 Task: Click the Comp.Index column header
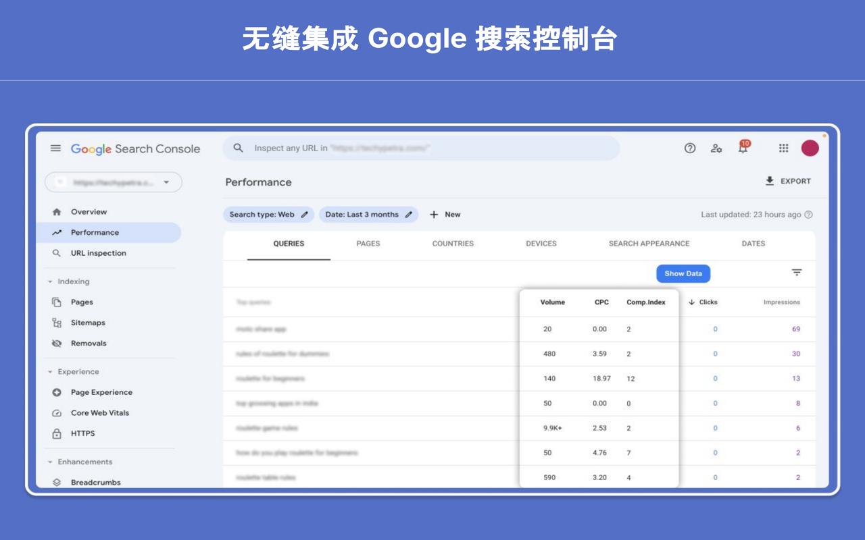click(x=646, y=302)
